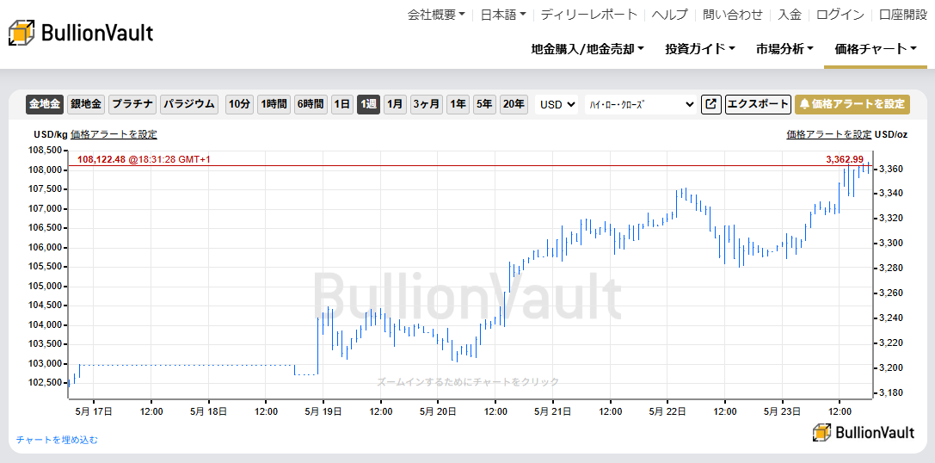The width and height of the screenshot is (935, 463).
Task: Click the 5月 22日 date axis label
Action: 667,411
